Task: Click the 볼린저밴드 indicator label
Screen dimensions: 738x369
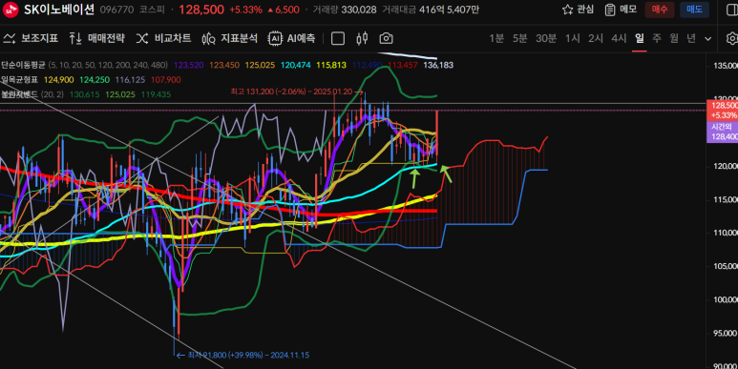Action: [19, 94]
